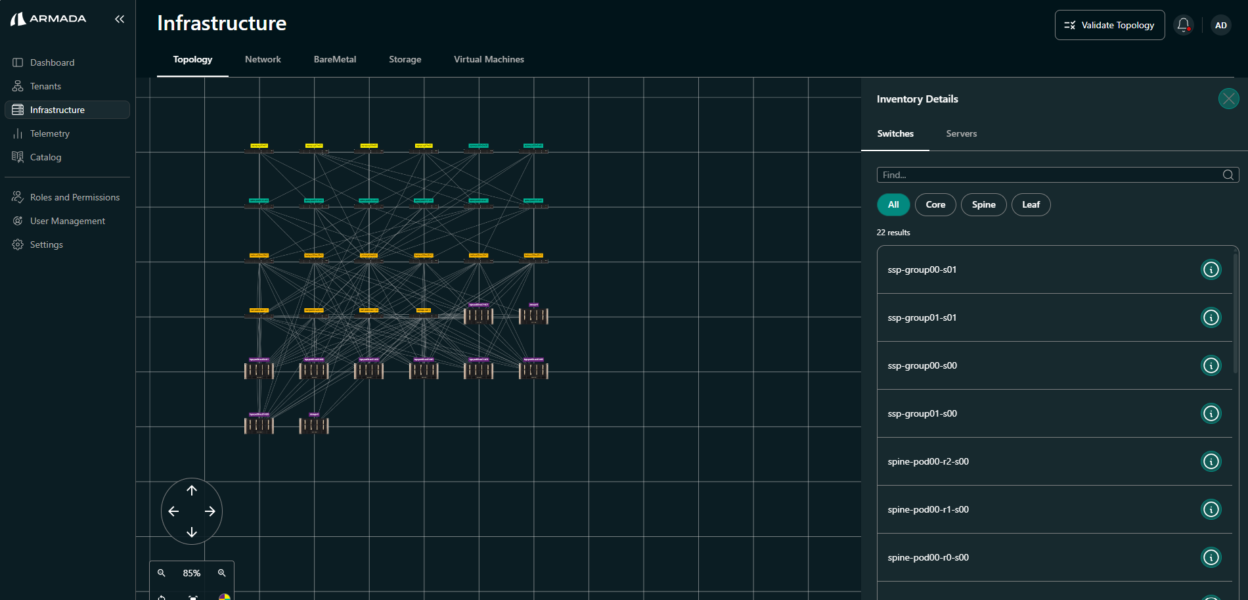
Task: Collapse the sidebar with the double-chevron icon
Action: pyautogui.click(x=120, y=19)
